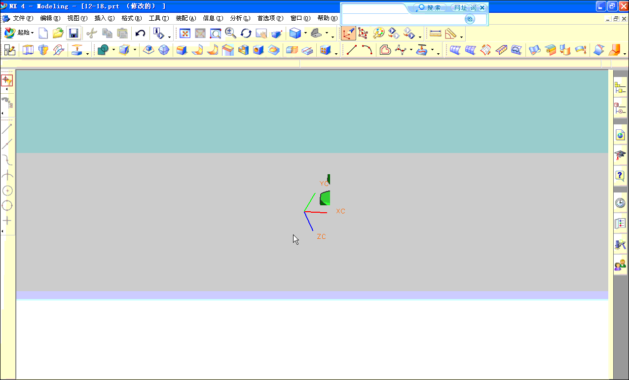The width and height of the screenshot is (629, 380).
Task: Open the 工具 (Tools) menu
Action: 158,18
